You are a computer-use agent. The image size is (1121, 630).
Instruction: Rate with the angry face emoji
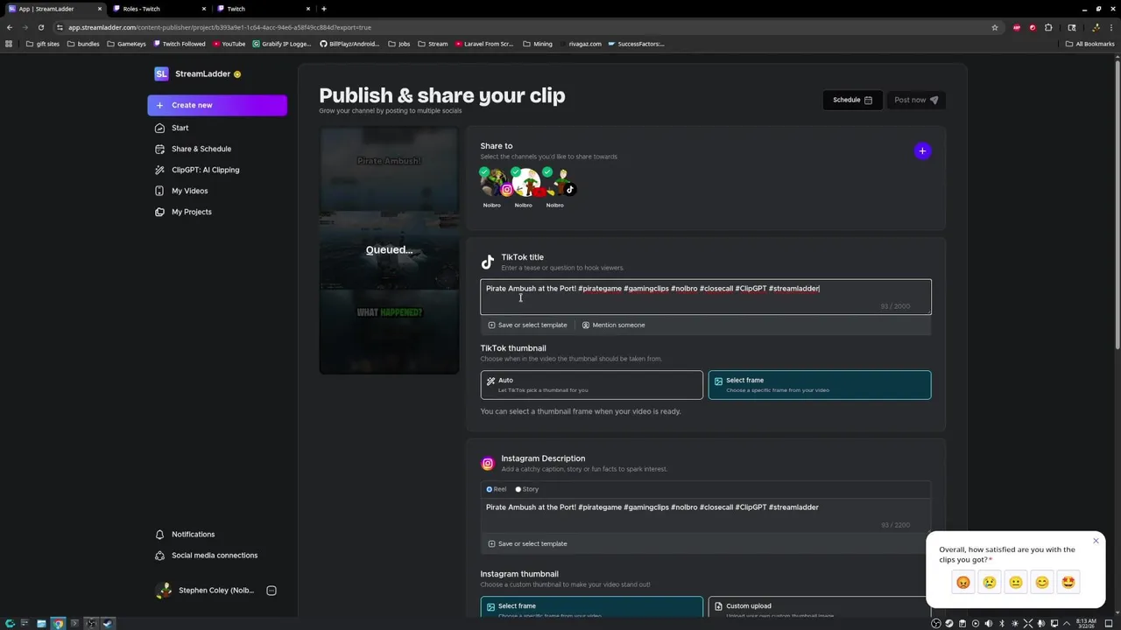pyautogui.click(x=963, y=582)
